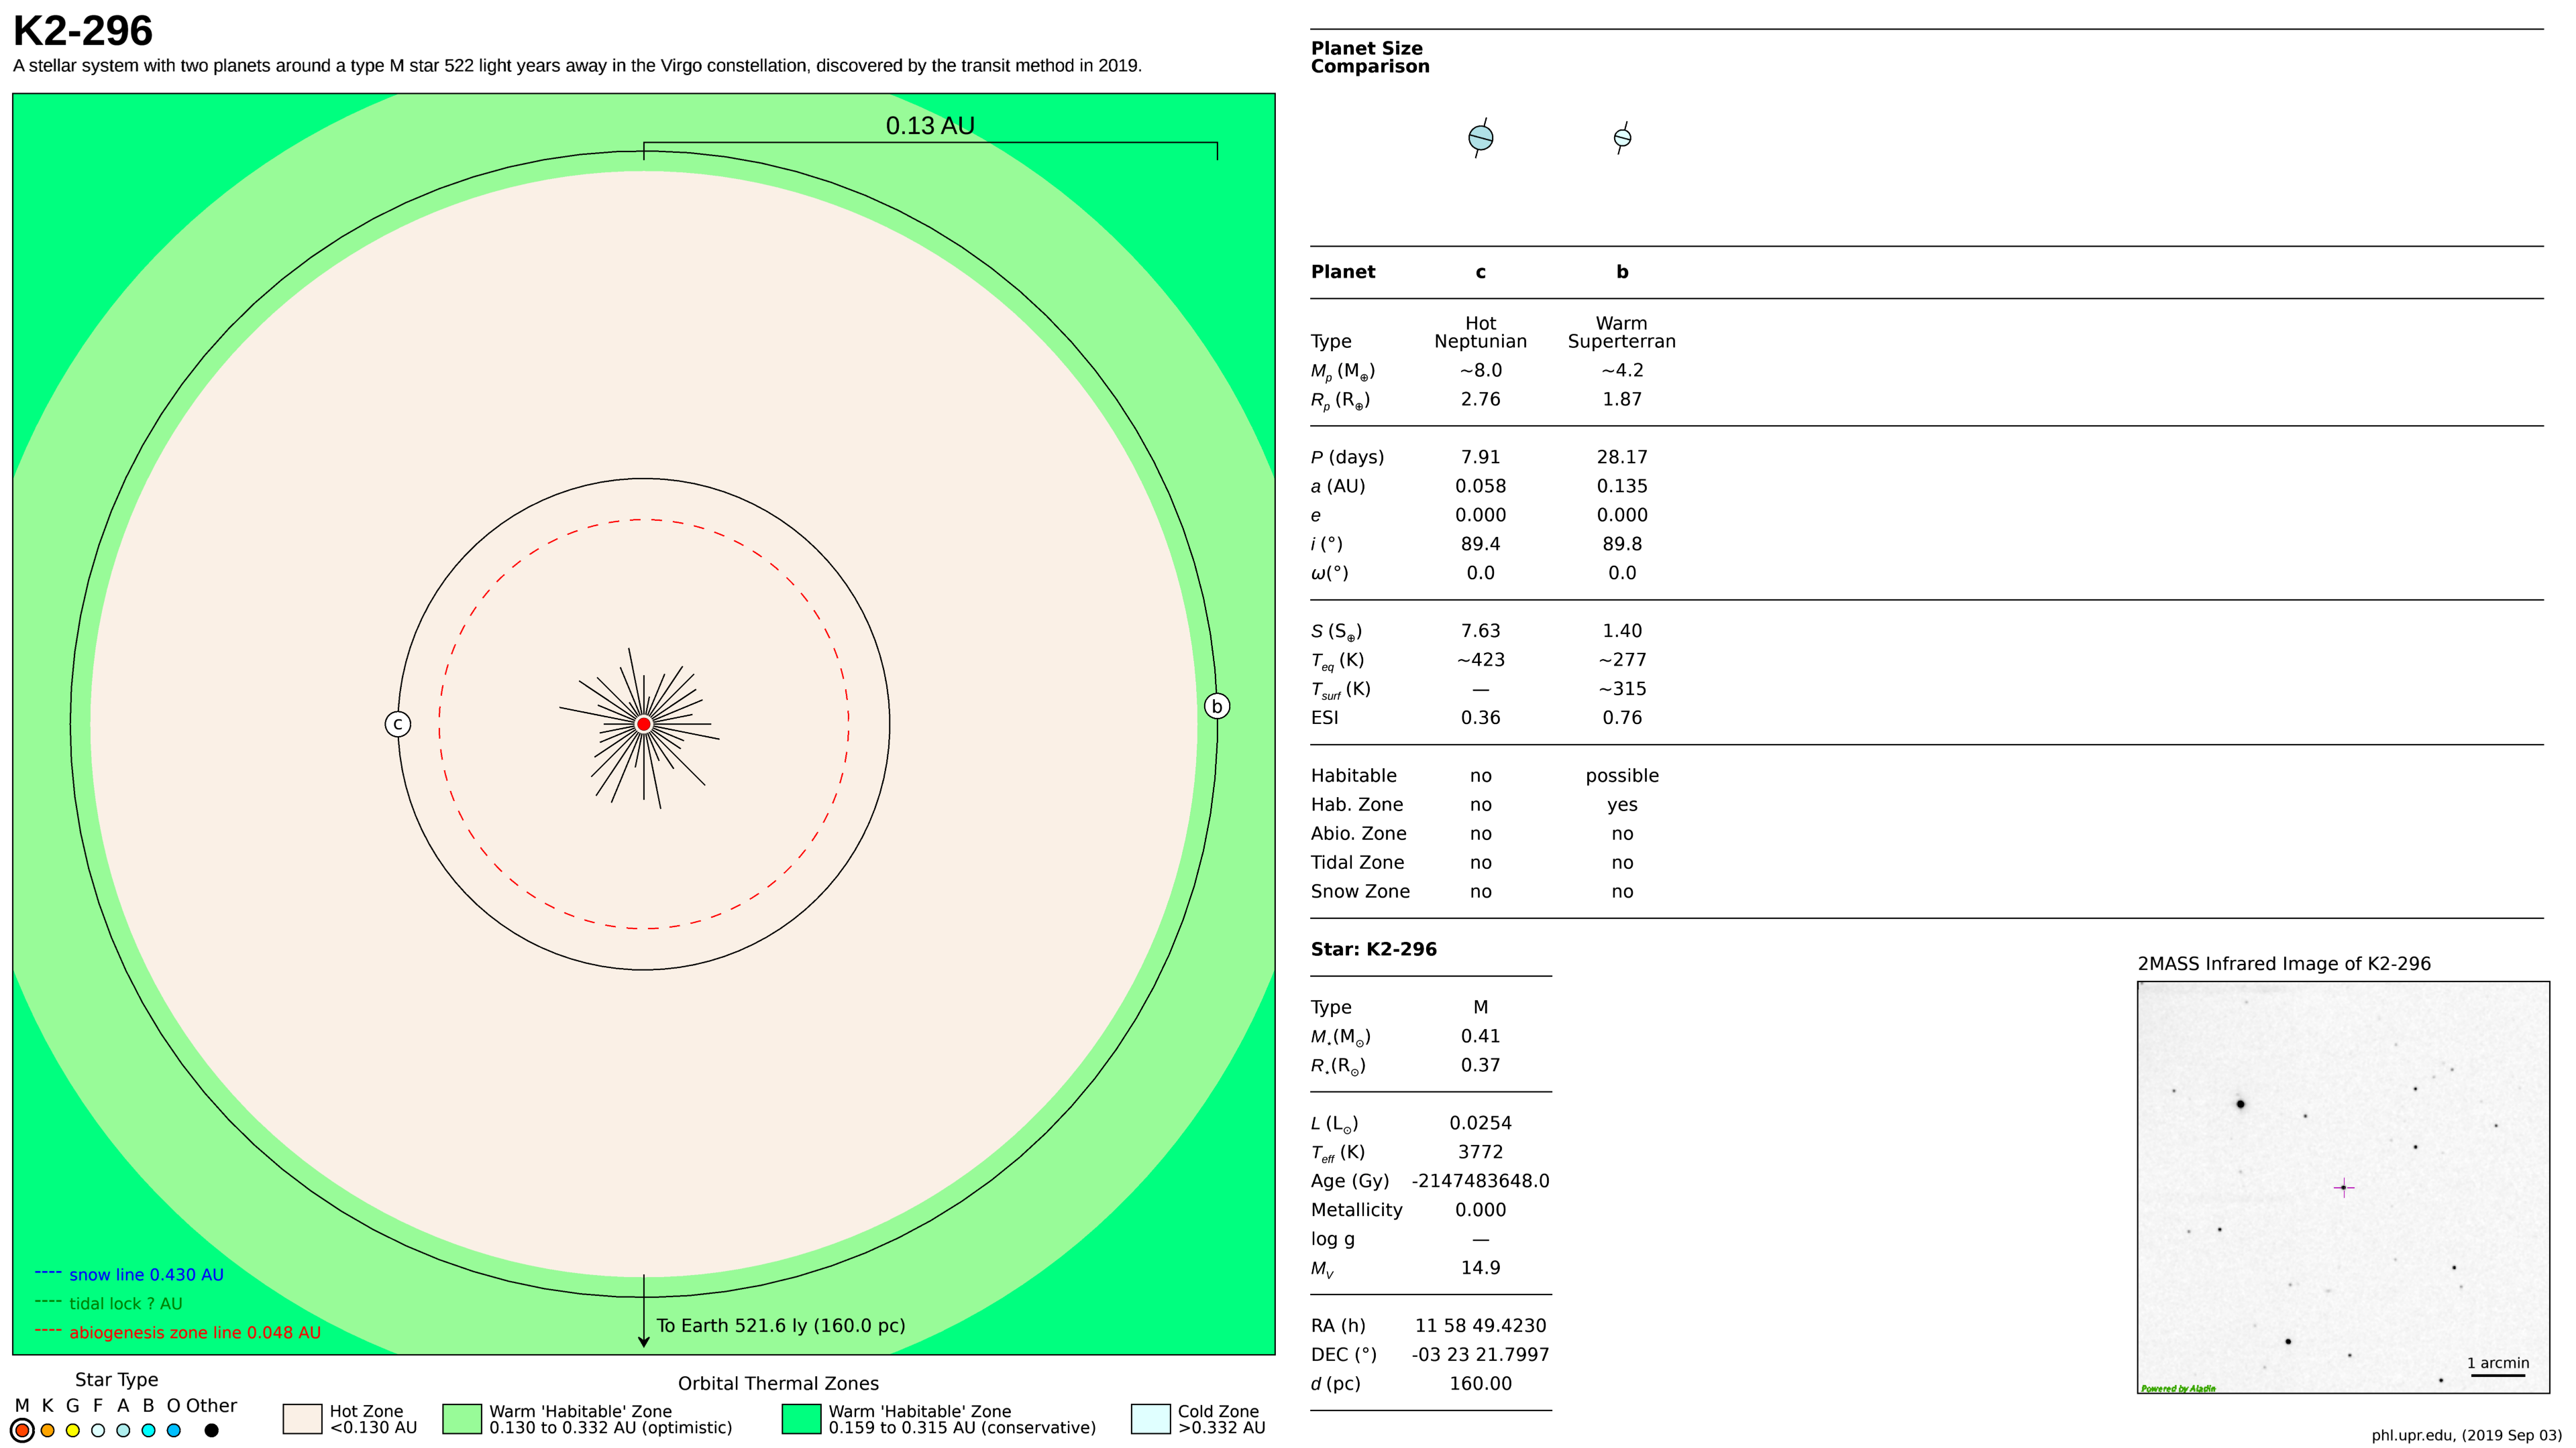Click the Powered by Aladin link

[x=2178, y=1388]
